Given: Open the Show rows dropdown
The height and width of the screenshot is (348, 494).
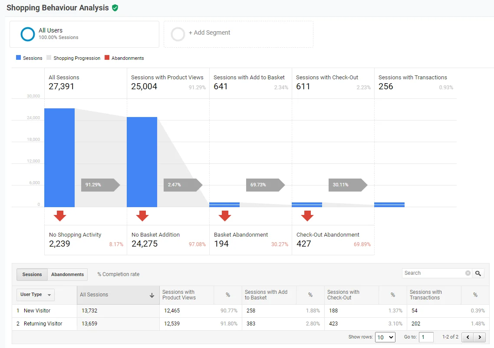Looking at the screenshot, I should coord(385,337).
